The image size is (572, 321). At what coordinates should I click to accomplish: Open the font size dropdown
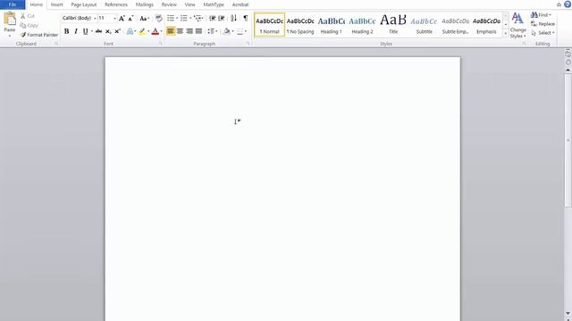(114, 18)
